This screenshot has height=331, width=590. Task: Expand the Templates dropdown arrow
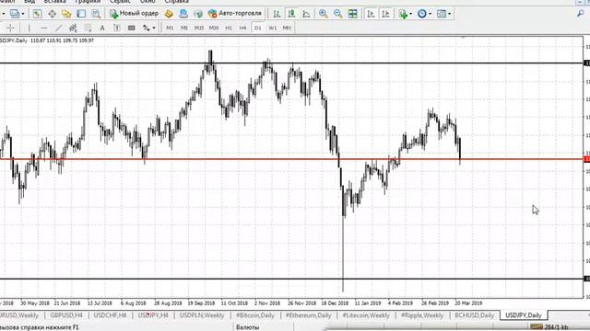pos(449,14)
